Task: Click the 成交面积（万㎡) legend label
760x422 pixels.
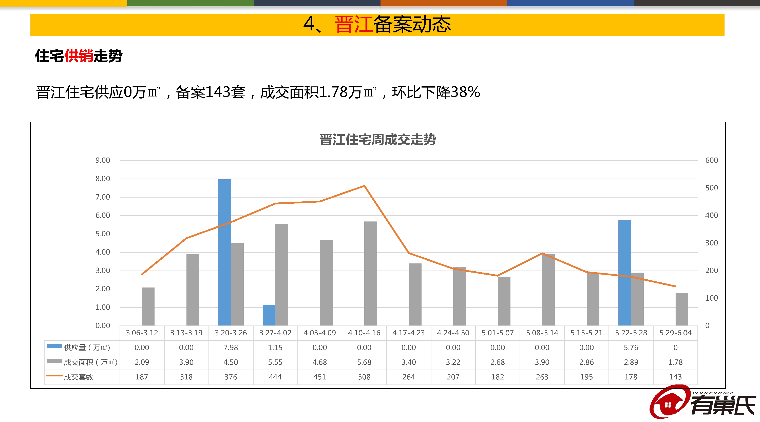Action: click(x=91, y=362)
